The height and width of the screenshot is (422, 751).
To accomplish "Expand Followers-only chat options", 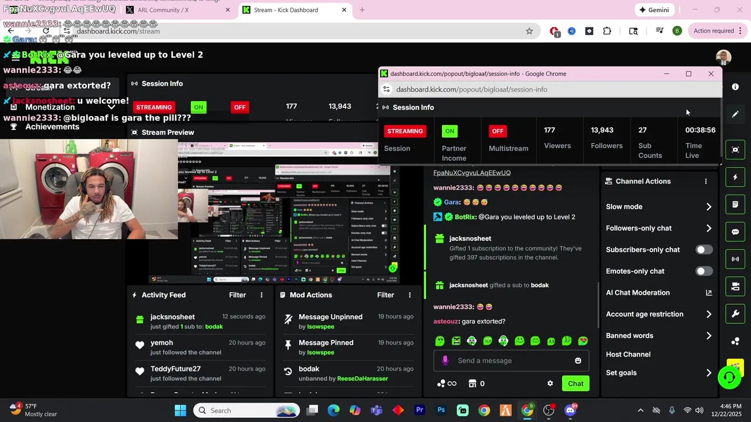I will 709,228.
